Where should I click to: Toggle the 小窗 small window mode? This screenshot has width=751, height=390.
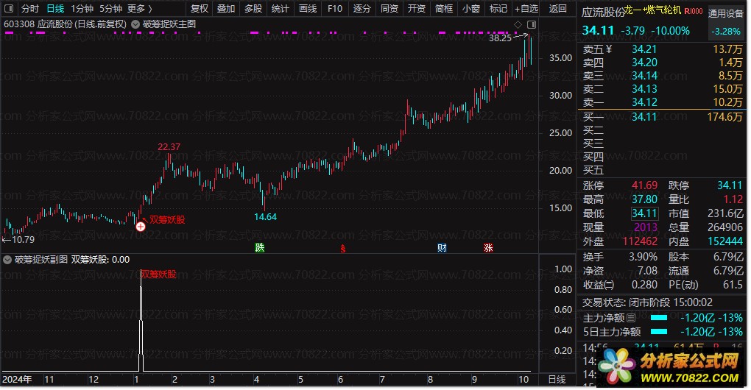(471, 9)
